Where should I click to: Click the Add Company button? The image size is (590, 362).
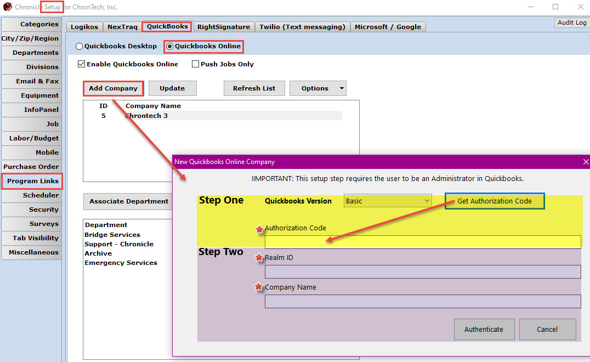pyautogui.click(x=114, y=88)
